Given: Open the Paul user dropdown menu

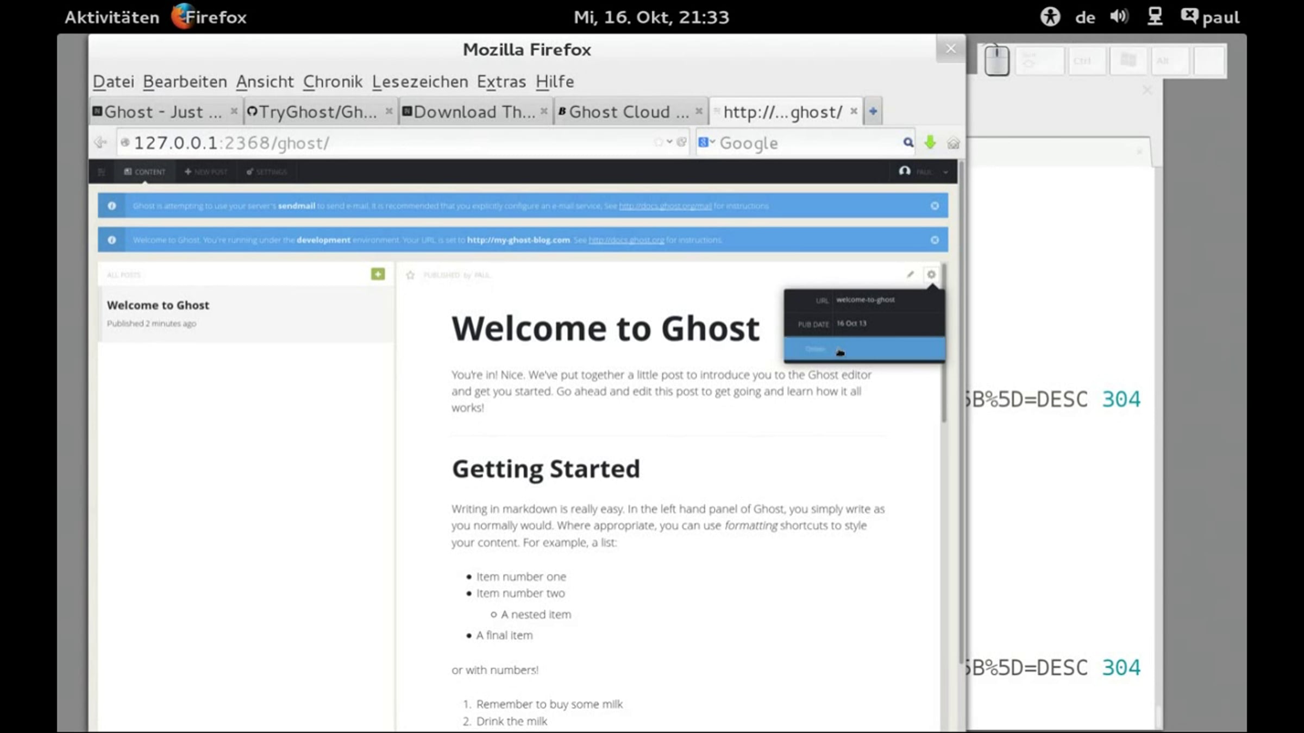Looking at the screenshot, I should [924, 172].
